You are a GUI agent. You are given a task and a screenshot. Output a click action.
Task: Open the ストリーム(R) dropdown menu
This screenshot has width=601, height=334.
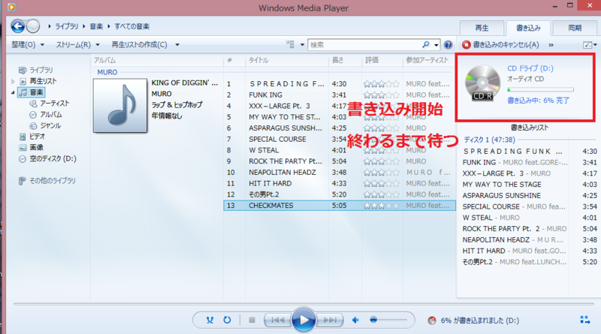(x=78, y=45)
